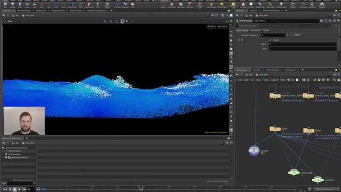The image size is (341, 192).
Task: Open the network editor Layout menu
Action: click(274, 80)
